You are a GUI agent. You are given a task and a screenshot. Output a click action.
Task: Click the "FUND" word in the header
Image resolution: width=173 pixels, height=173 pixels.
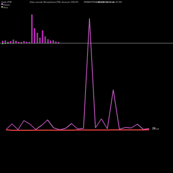(119, 2)
